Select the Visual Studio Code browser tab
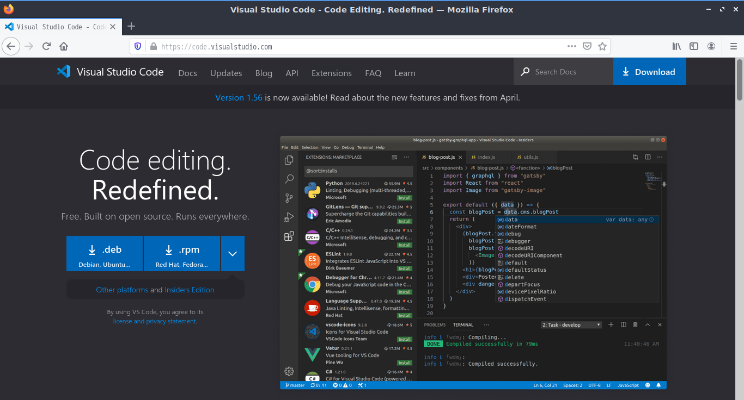 pyautogui.click(x=60, y=27)
